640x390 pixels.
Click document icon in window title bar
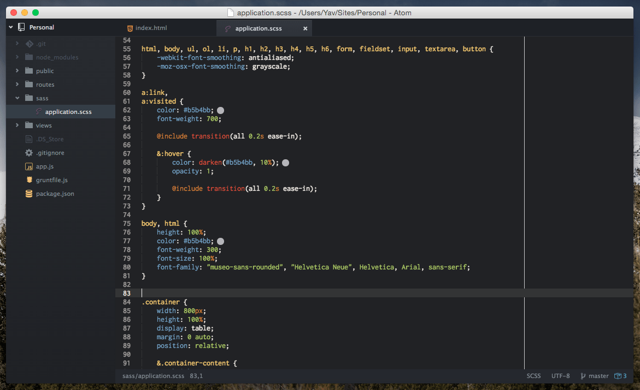click(231, 13)
